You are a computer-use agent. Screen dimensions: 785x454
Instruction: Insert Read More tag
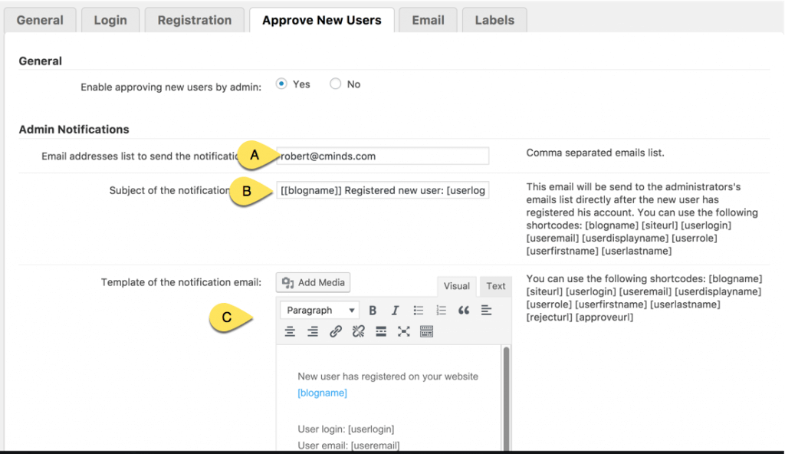tap(381, 331)
